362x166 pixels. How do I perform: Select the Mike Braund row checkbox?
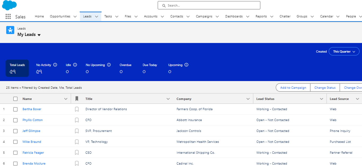[x=15, y=142]
